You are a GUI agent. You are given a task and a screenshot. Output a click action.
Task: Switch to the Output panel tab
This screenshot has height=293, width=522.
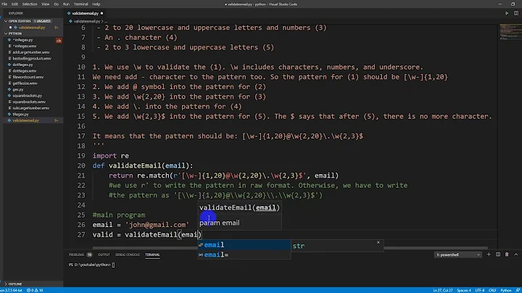[104, 255]
